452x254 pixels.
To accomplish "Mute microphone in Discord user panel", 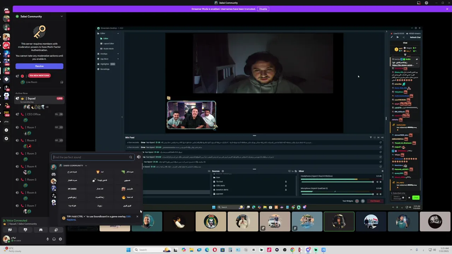I will (48, 239).
